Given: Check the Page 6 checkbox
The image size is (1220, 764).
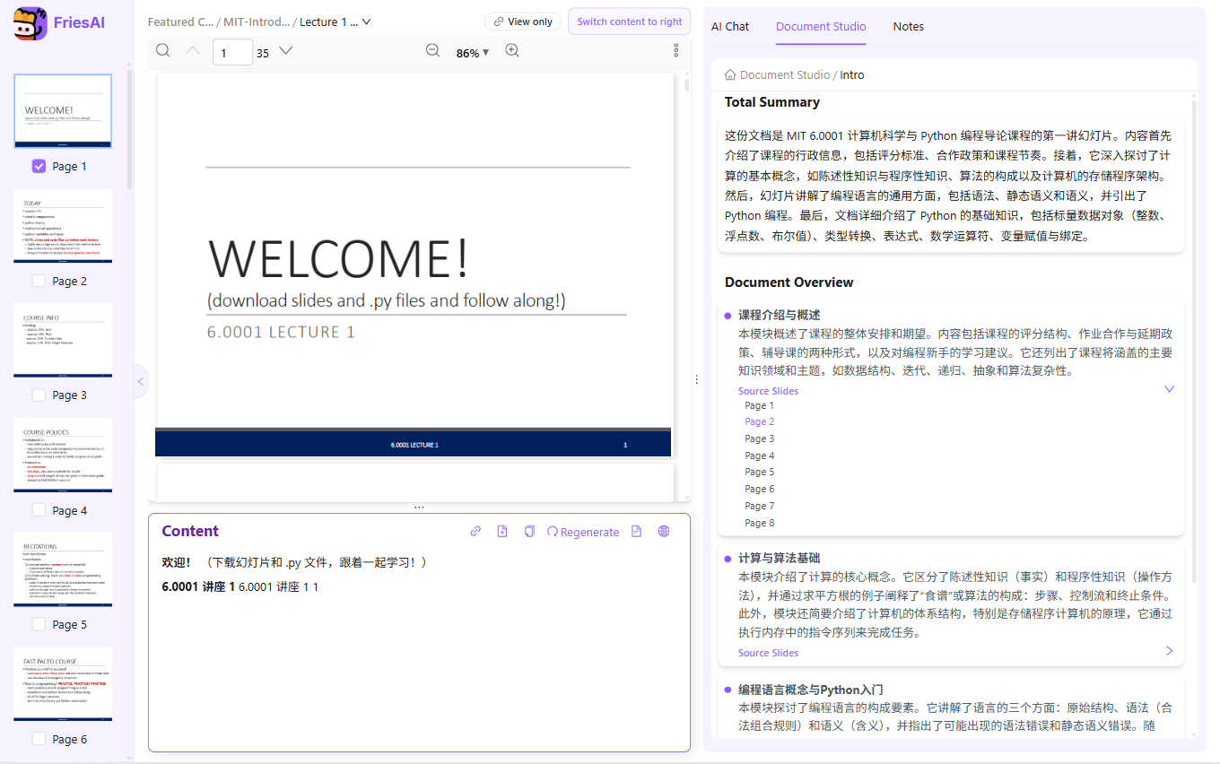Looking at the screenshot, I should pos(39,739).
